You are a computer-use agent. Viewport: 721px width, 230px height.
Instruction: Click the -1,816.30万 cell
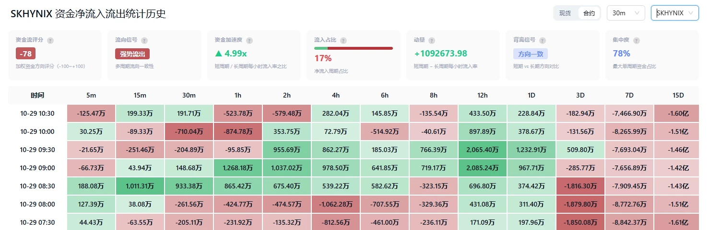click(580, 186)
